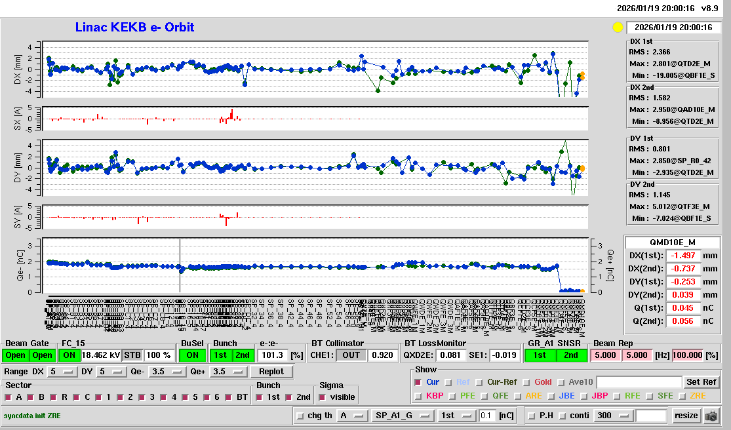Click the resize button
Image resolution: width=731 pixels, height=430 pixels.
click(x=686, y=416)
